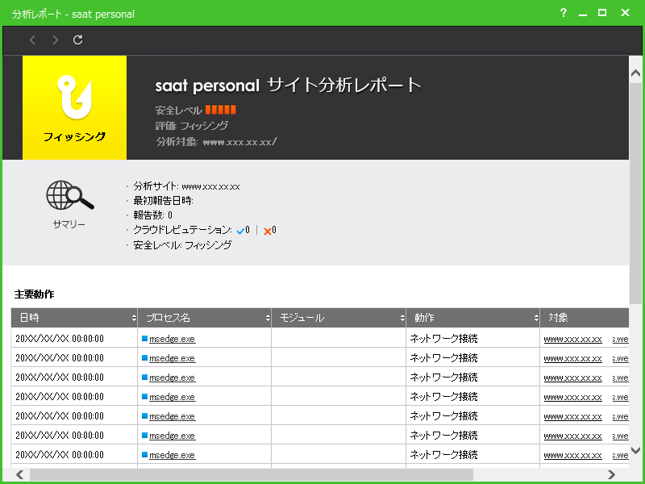The image size is (645, 484).
Task: Click the 報告数: 0 summary line
Action: pos(152,215)
